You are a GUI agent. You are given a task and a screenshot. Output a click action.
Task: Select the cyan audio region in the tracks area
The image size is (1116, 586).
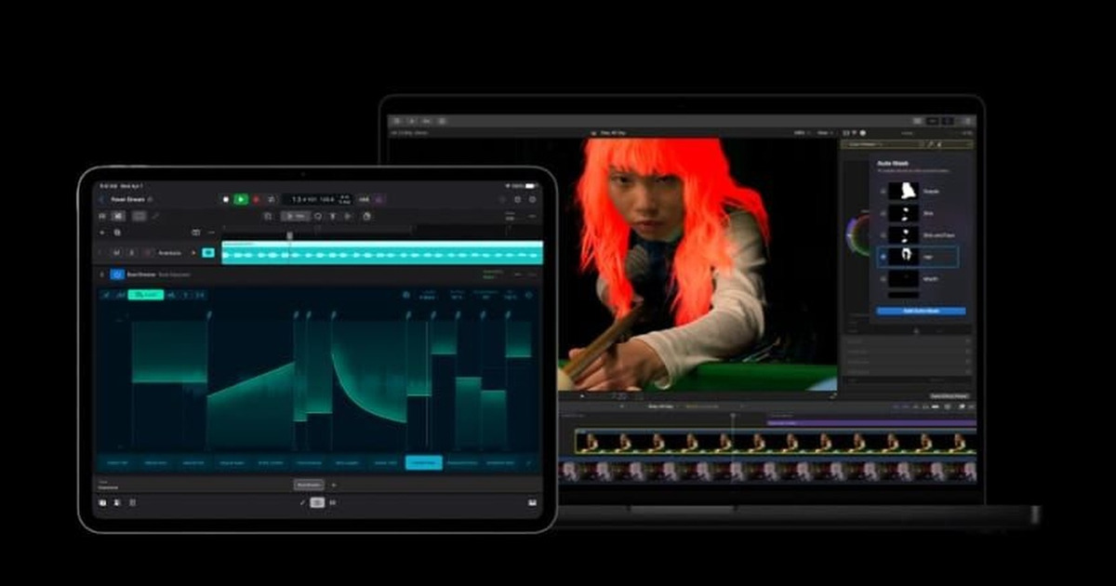click(x=380, y=252)
